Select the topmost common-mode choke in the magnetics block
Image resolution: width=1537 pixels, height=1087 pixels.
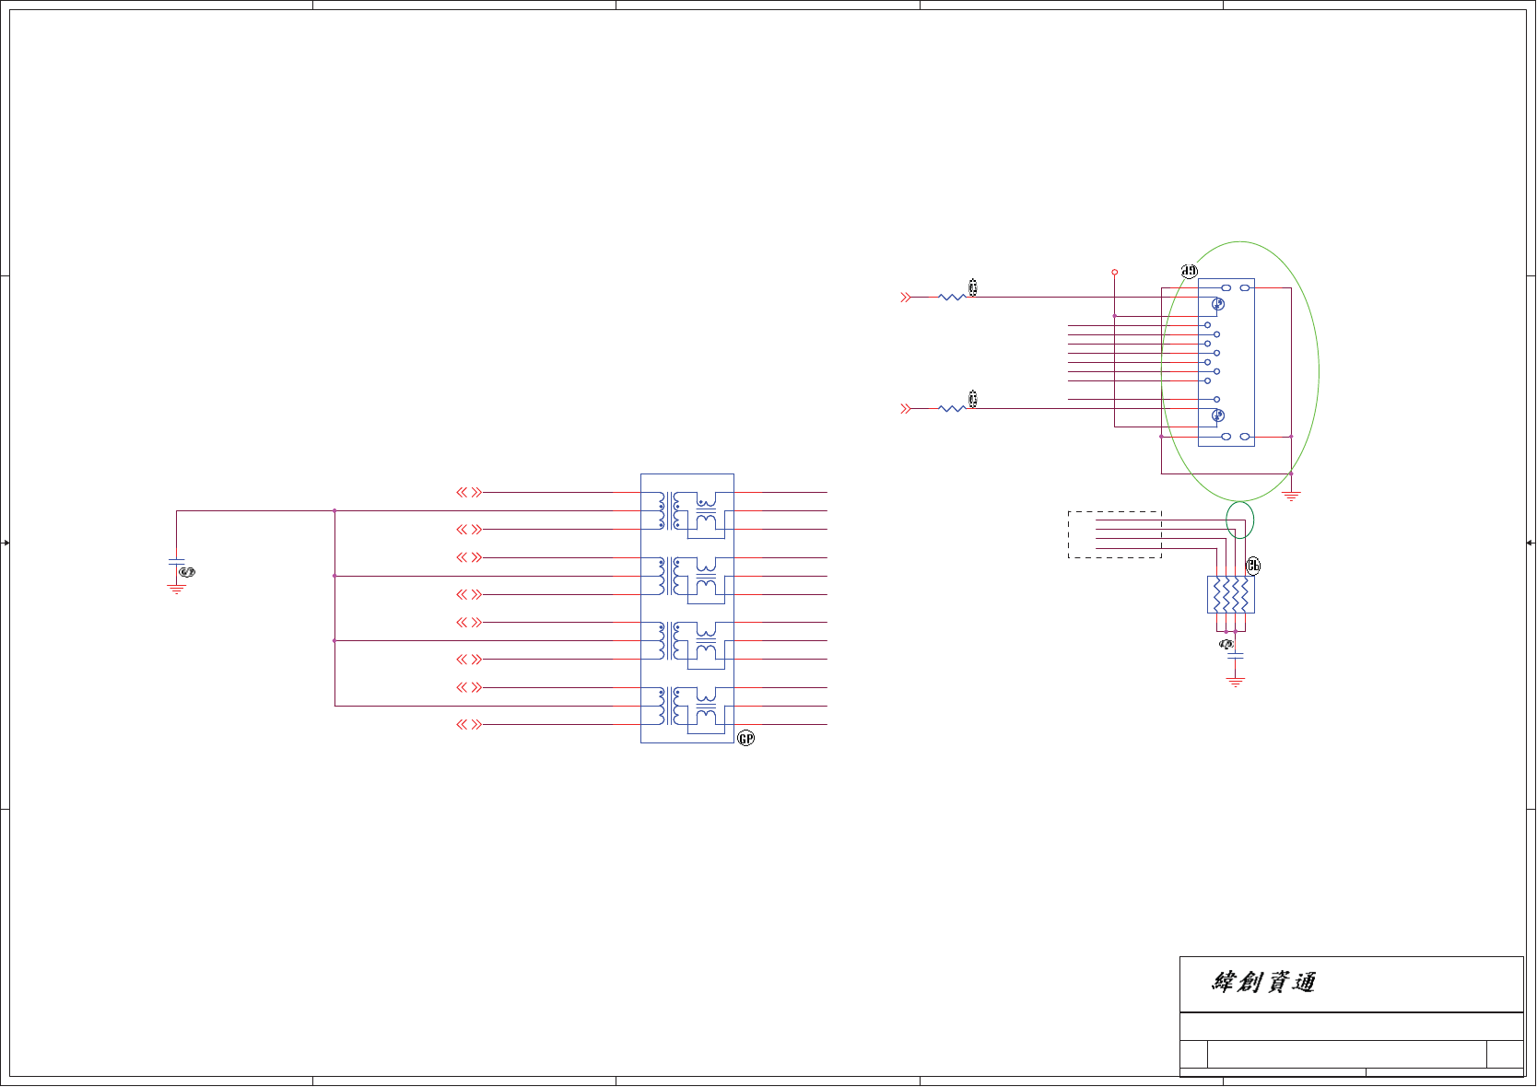[707, 513]
